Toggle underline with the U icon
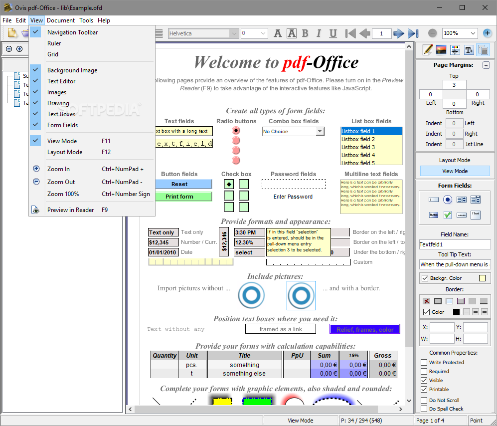Image resolution: width=497 pixels, height=426 pixels. [x=333, y=33]
